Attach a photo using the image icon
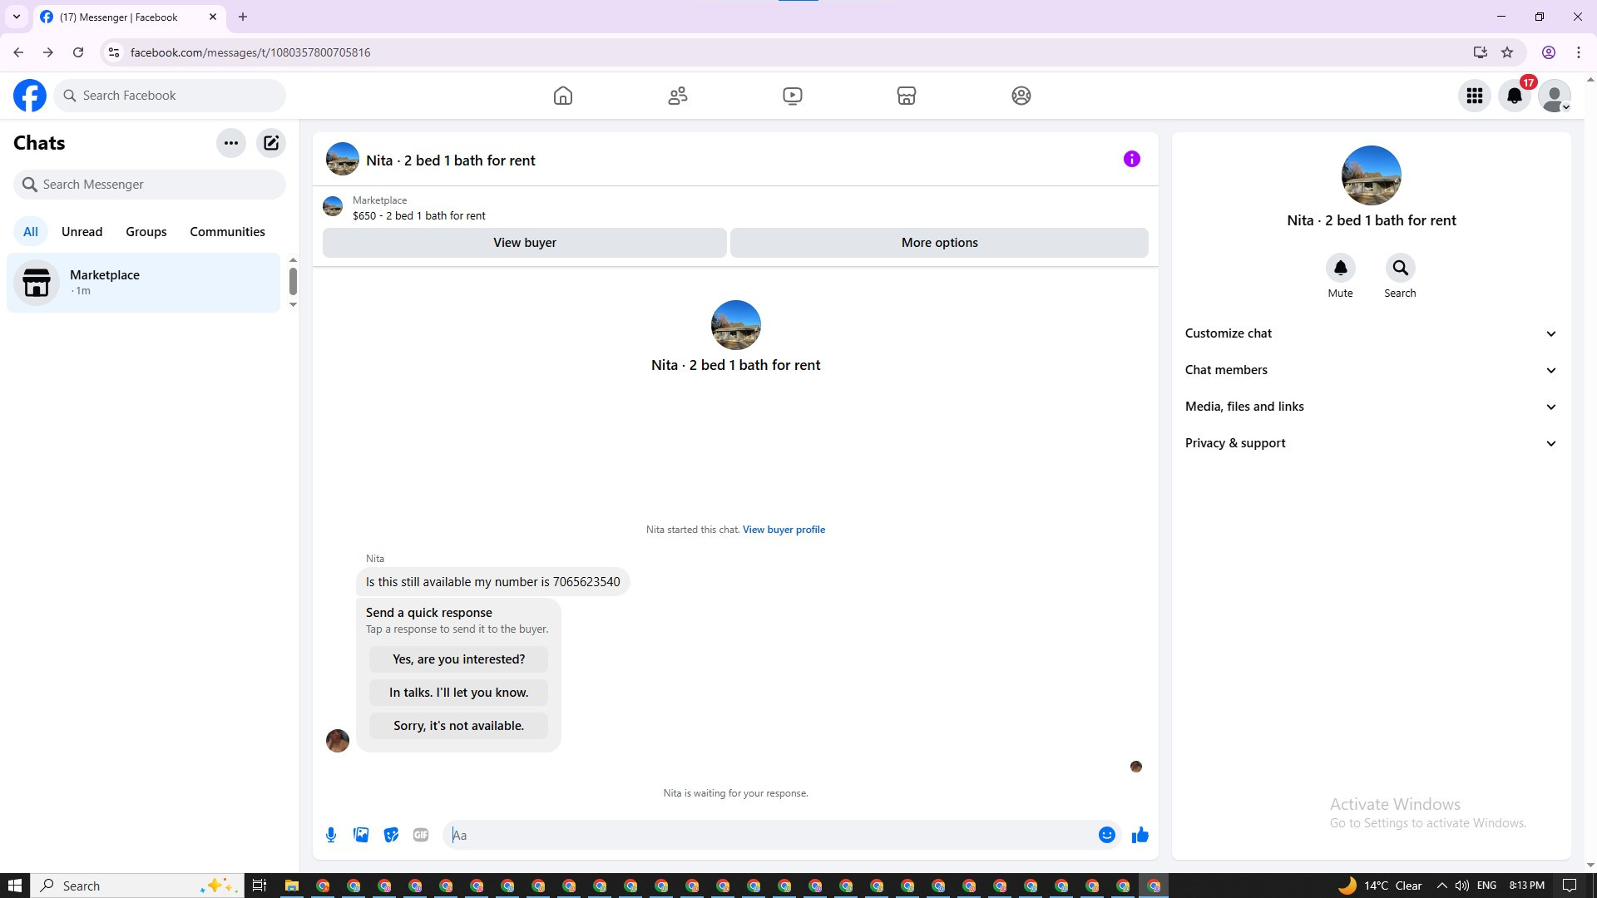1597x898 pixels. click(x=361, y=835)
